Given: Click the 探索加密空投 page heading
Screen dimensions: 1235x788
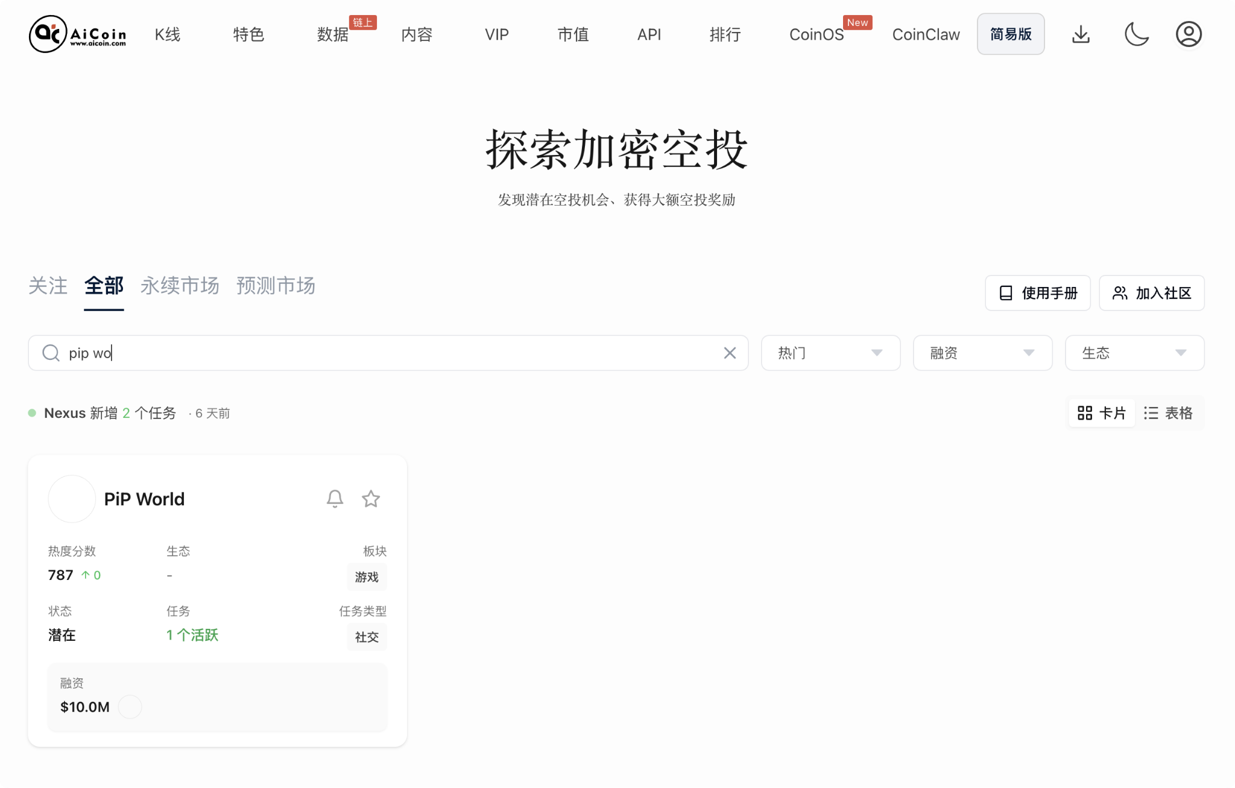Looking at the screenshot, I should tap(617, 150).
